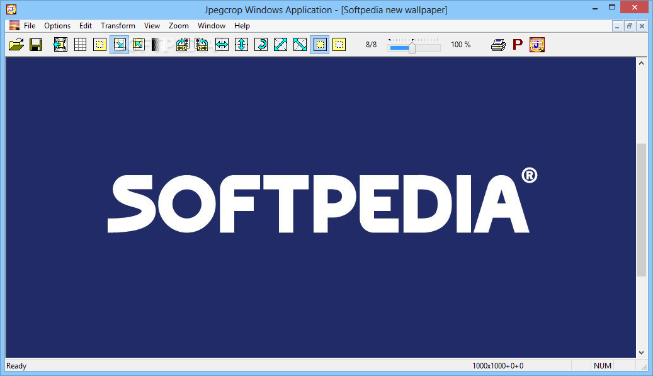Click the Jpegcrop title bar app icon
This screenshot has height=376, width=653.
click(11, 9)
